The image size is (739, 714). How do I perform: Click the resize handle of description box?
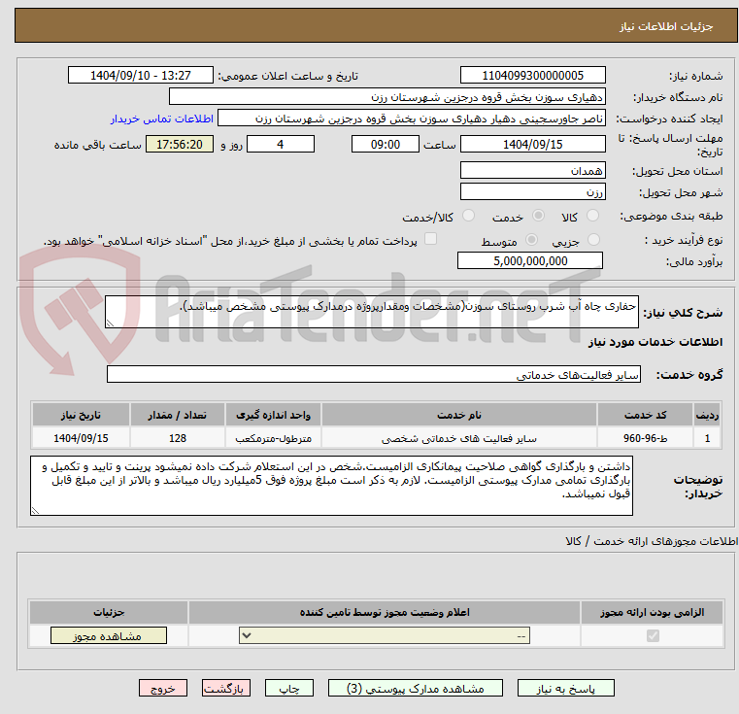110,323
